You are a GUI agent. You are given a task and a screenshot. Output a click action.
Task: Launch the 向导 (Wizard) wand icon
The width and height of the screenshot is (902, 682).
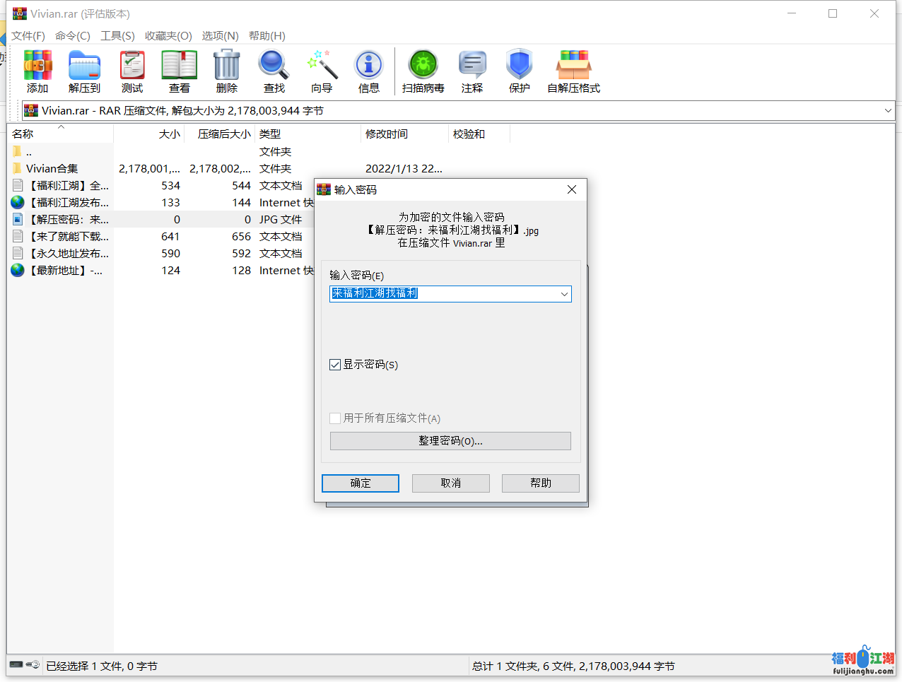coord(322,66)
